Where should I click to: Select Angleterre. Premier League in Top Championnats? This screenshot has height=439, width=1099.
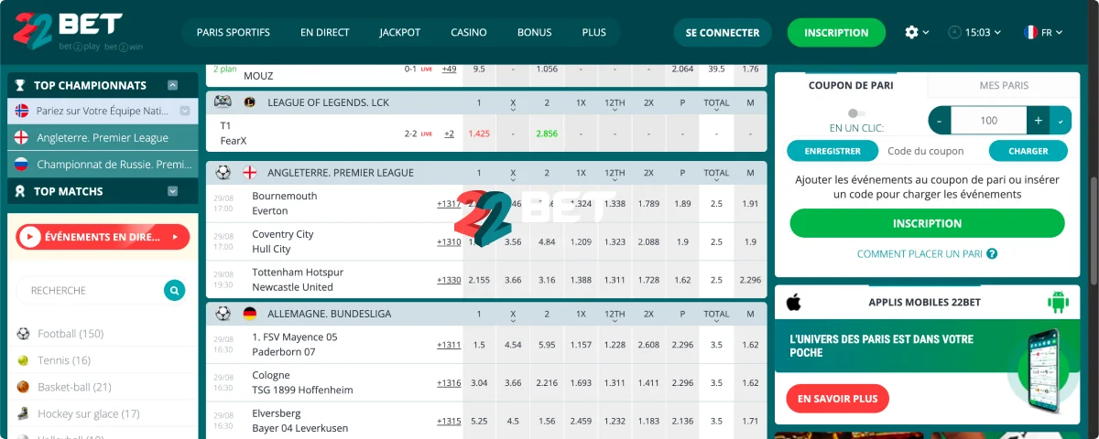coord(103,137)
